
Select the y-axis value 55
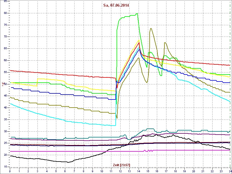(x=5, y=72)
